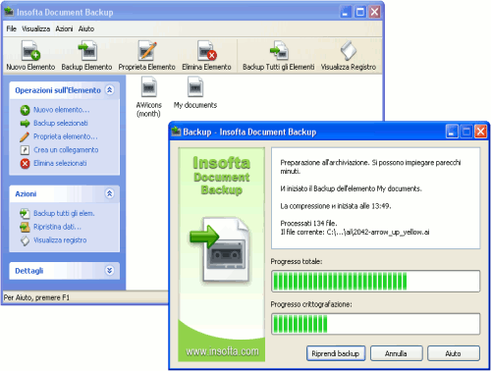The width and height of the screenshot is (491, 371).
Task: Open the Azioni menu
Action: 64,28
